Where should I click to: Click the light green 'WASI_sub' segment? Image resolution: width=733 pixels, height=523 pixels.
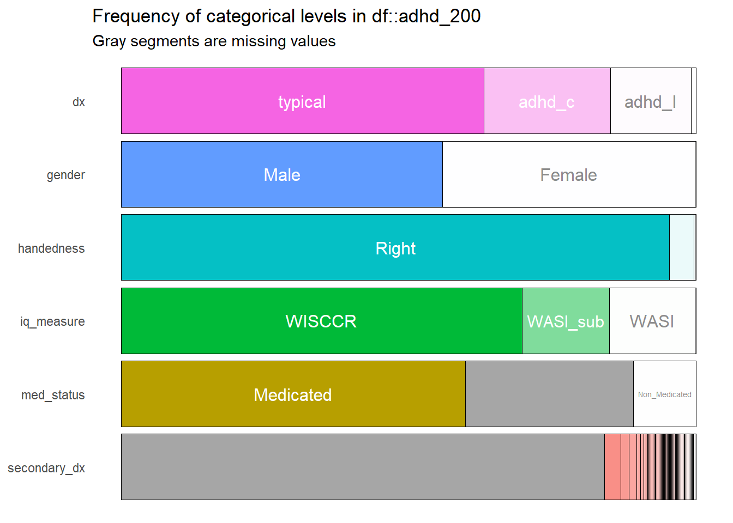tap(566, 321)
